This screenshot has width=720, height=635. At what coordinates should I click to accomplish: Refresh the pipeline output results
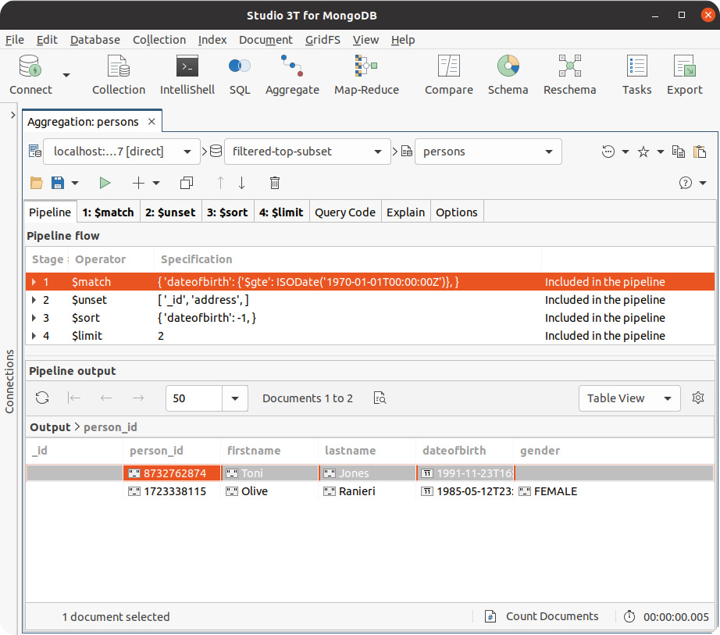(x=43, y=398)
